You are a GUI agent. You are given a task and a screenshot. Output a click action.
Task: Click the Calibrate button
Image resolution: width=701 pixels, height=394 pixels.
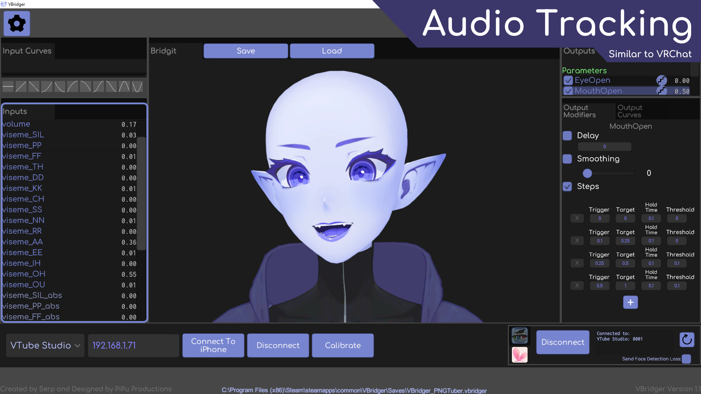click(342, 345)
